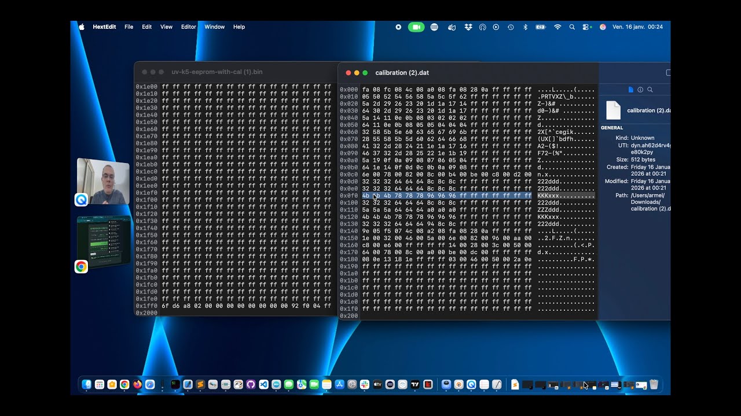Open Slack from the Dock

[x=365, y=384]
